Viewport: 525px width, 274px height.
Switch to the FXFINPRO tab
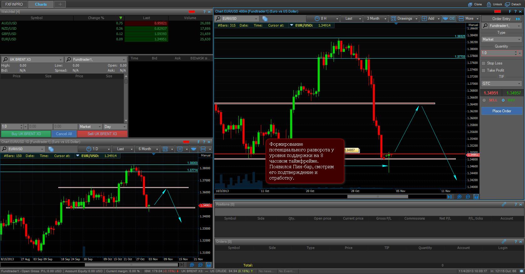click(14, 4)
